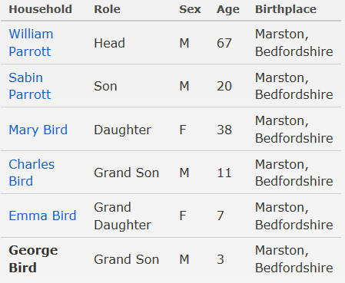Click Emma Bird's sex F cell
The width and height of the screenshot is (345, 283).
click(x=183, y=216)
